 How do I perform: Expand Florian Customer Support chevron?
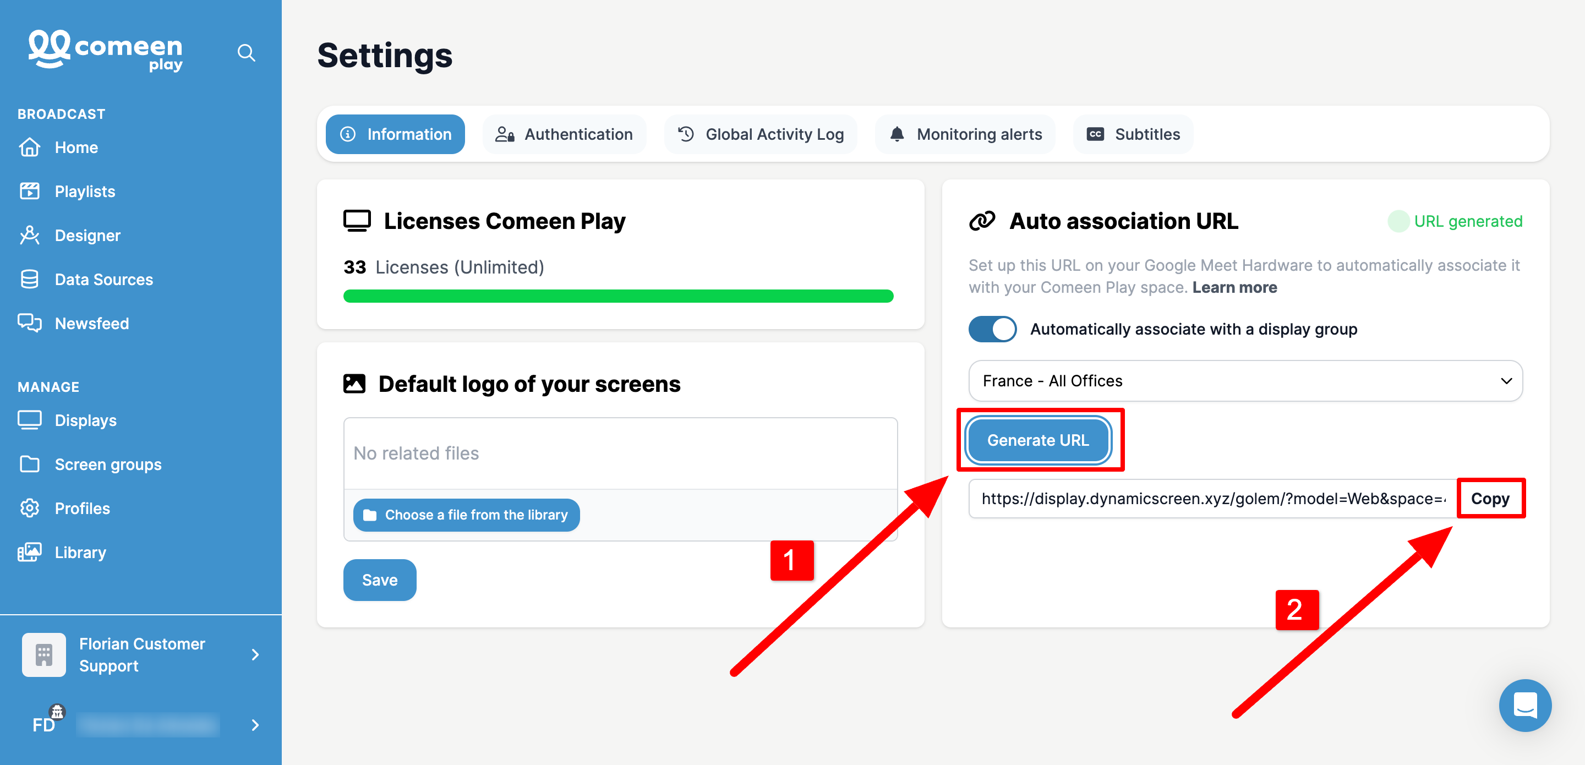click(255, 655)
